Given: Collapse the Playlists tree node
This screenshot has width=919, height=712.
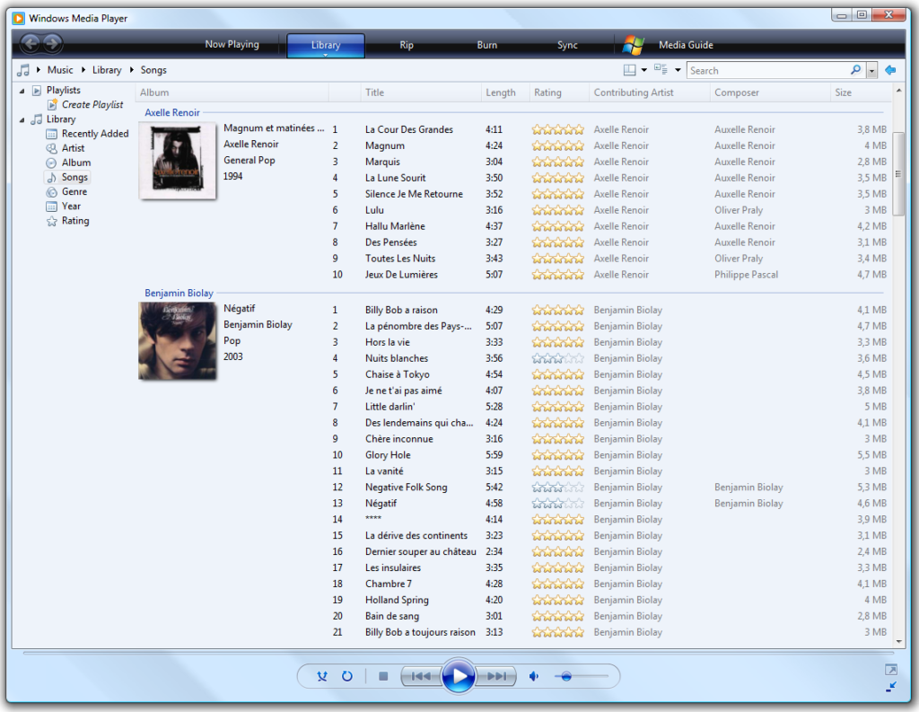Looking at the screenshot, I should [x=22, y=91].
